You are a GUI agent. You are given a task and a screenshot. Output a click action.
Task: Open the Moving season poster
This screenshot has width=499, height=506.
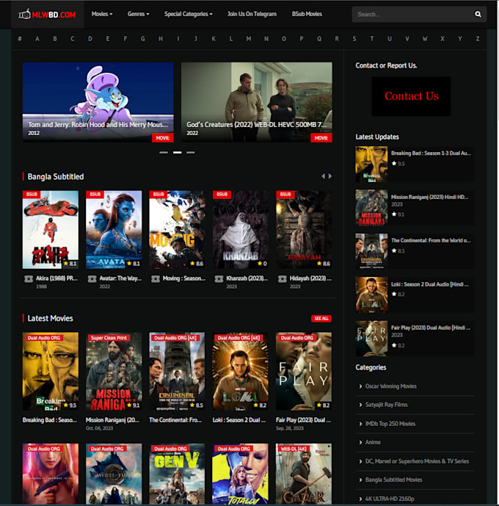(x=177, y=229)
